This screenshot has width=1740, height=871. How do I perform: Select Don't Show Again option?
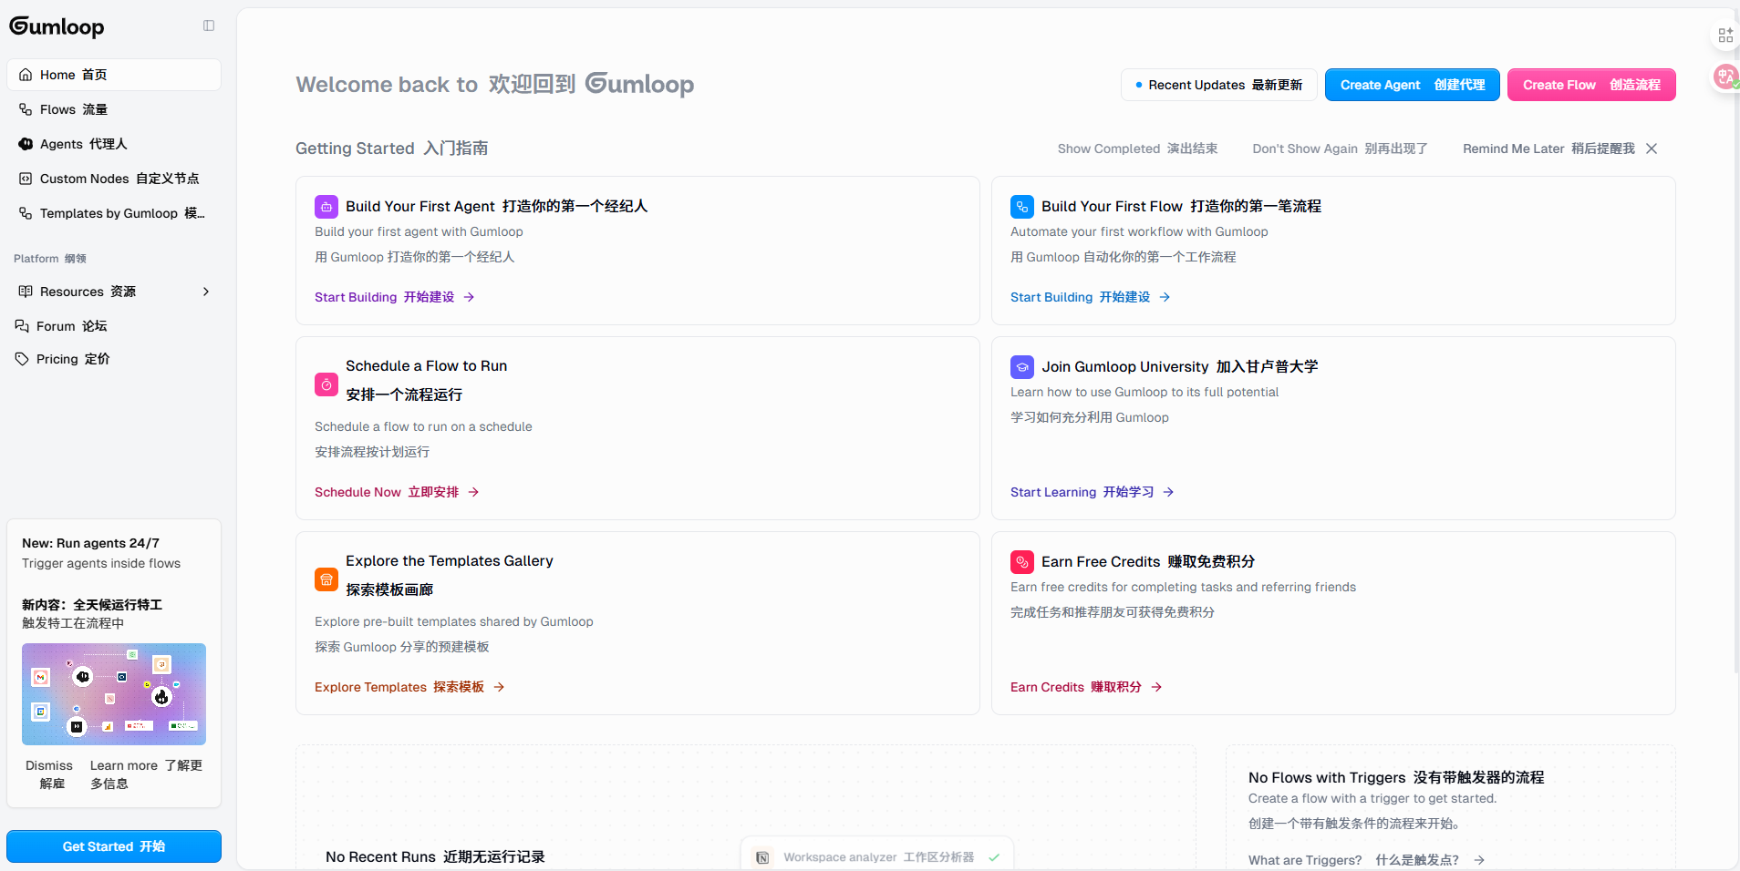1339,149
